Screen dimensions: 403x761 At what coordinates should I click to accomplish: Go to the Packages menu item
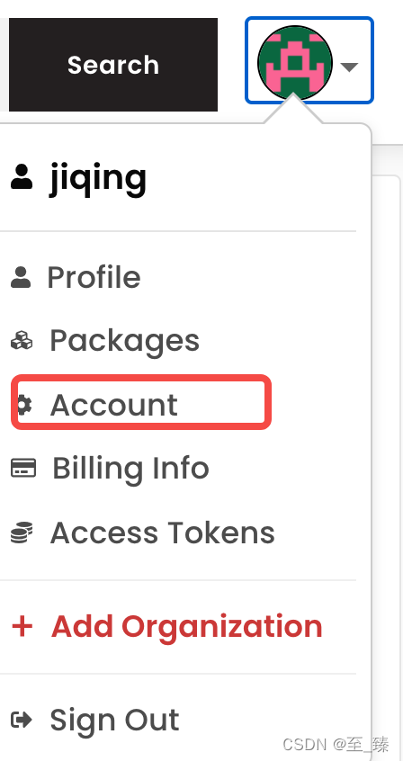click(124, 341)
